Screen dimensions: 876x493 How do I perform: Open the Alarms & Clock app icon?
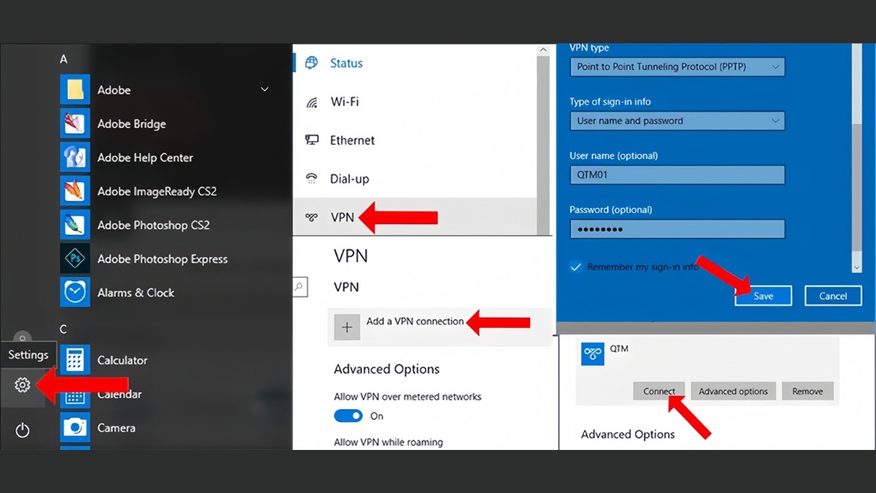[x=74, y=292]
